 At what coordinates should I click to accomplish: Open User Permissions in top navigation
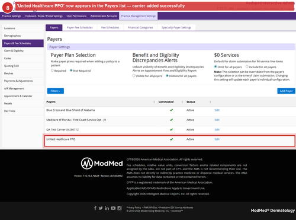(76, 16)
